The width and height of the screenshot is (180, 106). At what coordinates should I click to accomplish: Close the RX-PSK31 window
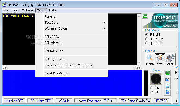click(174, 5)
